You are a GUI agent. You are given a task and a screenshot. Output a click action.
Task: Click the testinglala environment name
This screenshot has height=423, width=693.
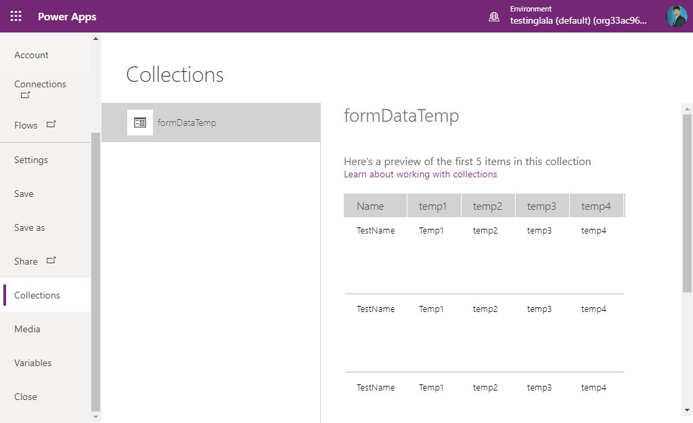[578, 20]
